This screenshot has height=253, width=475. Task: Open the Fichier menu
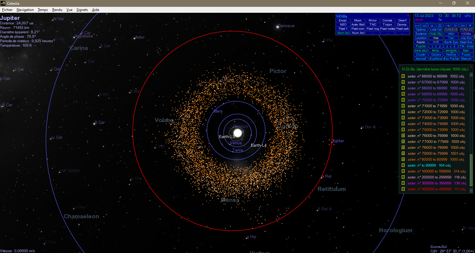[x=7, y=10]
